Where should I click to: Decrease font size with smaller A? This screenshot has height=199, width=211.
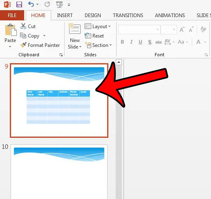click(191, 29)
